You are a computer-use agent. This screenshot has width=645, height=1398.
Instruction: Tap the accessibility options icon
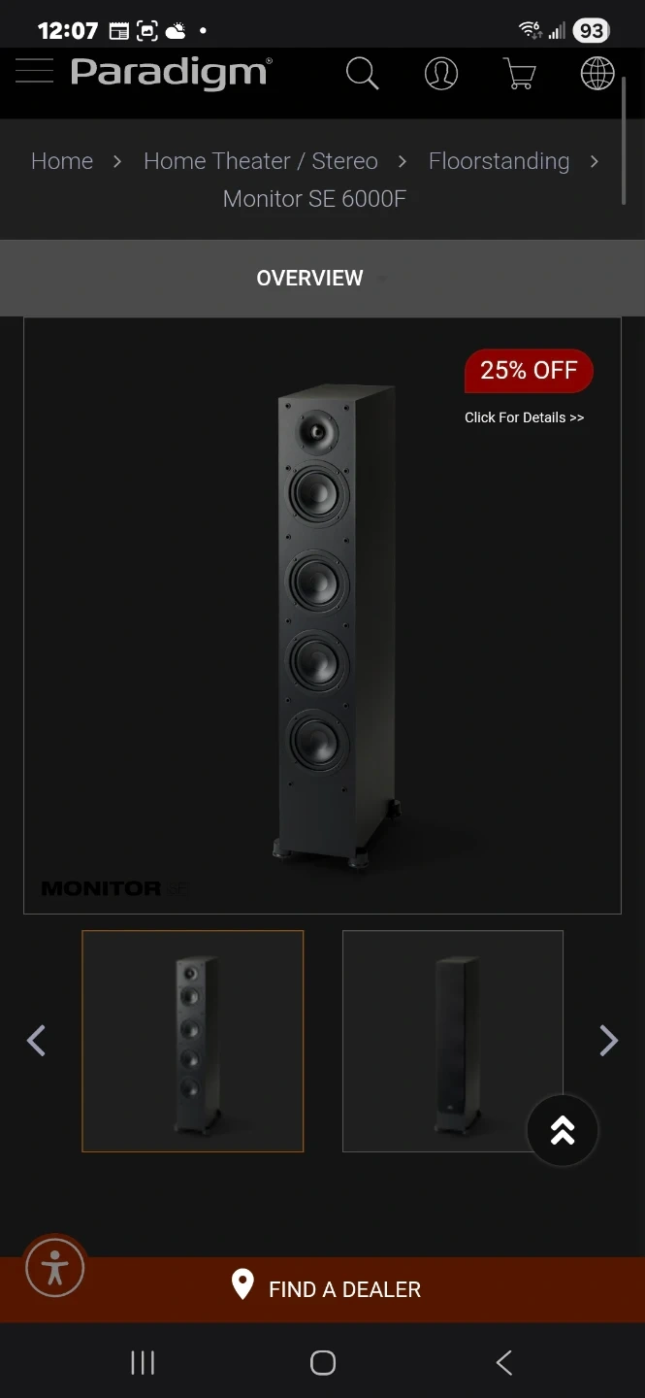tap(55, 1268)
